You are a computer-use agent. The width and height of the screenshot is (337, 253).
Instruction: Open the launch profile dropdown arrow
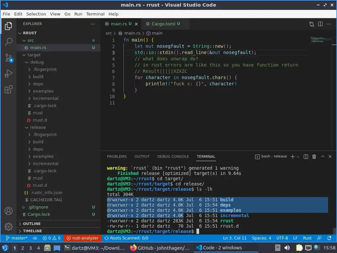(298, 157)
